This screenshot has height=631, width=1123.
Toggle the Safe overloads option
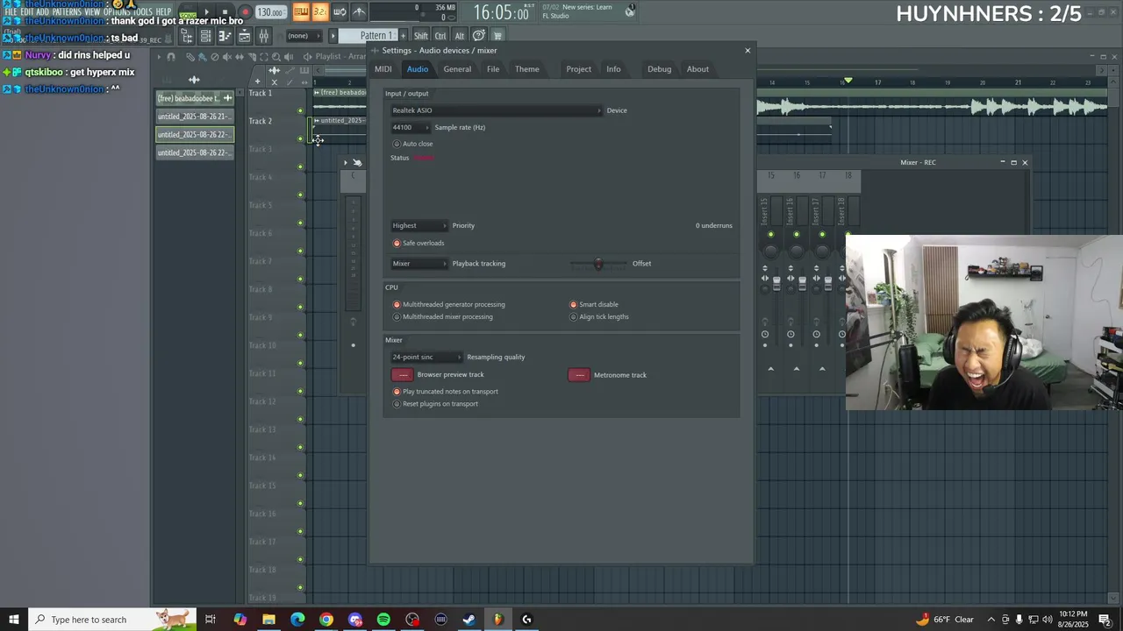[x=418, y=243]
